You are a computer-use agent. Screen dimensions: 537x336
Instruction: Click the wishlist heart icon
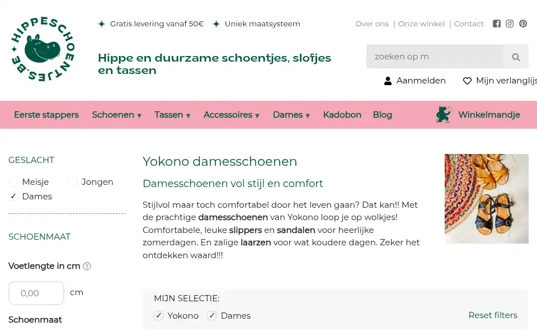pyautogui.click(x=467, y=81)
